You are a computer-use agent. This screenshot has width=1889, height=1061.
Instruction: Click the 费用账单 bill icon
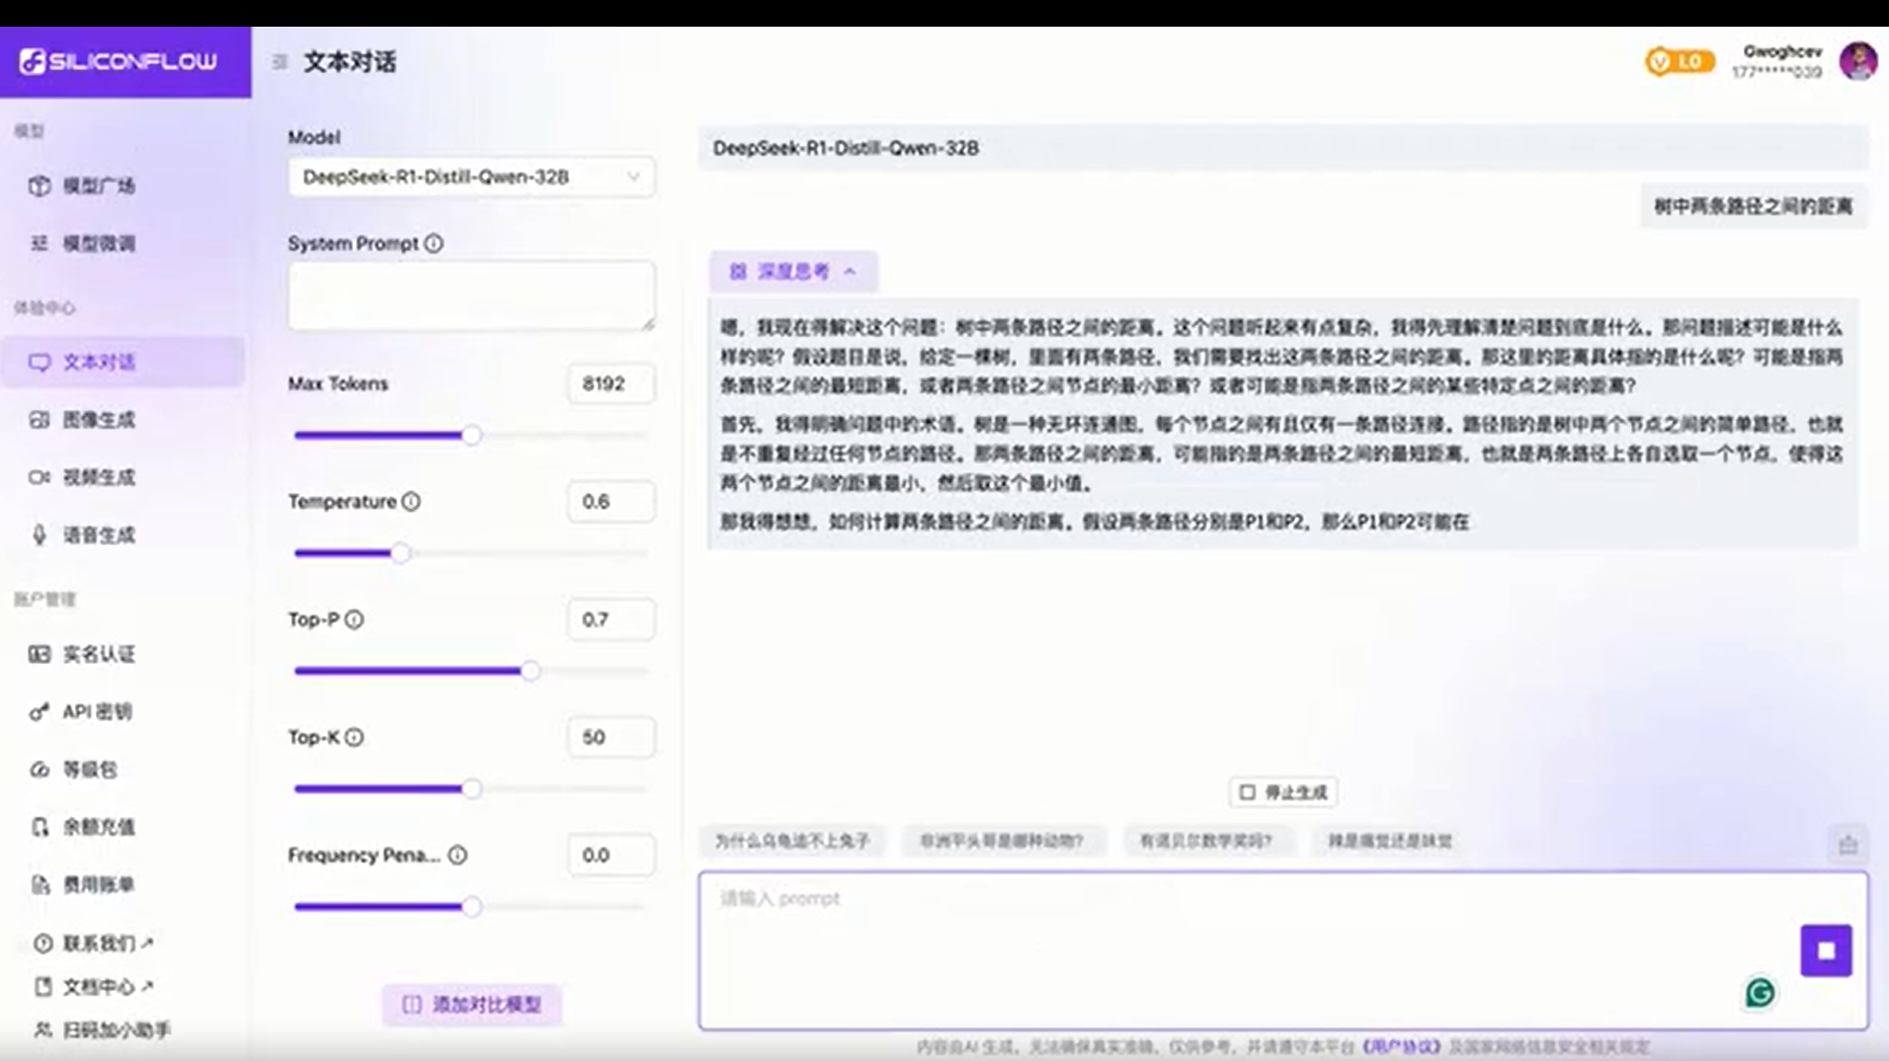[x=40, y=884]
